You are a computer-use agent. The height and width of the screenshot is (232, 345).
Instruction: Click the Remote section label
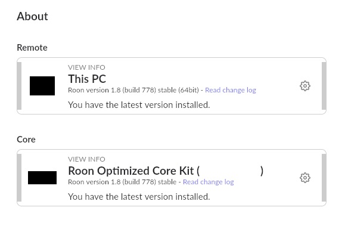point(32,48)
